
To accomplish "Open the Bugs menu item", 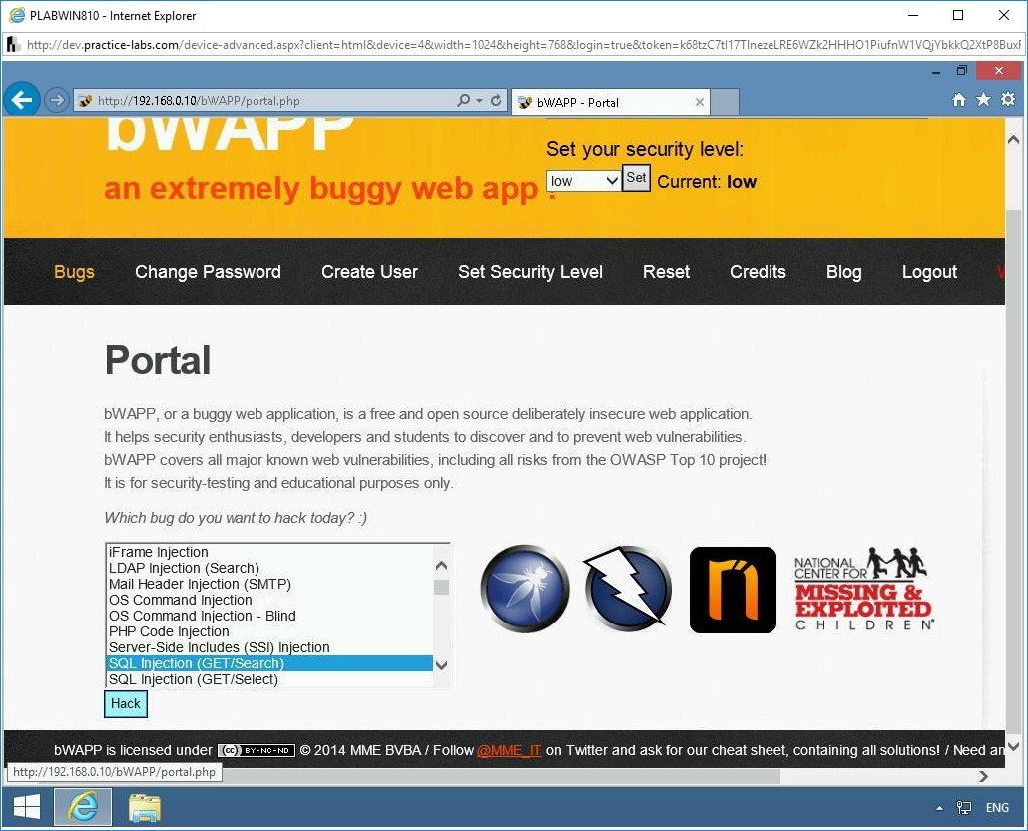I will 74,271.
